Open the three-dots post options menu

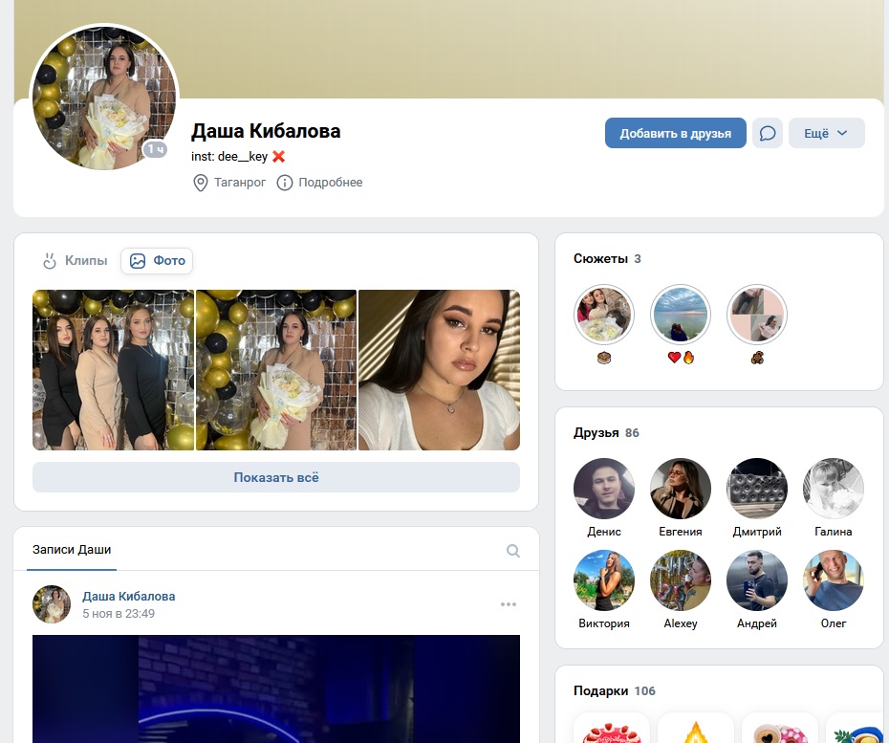(508, 604)
